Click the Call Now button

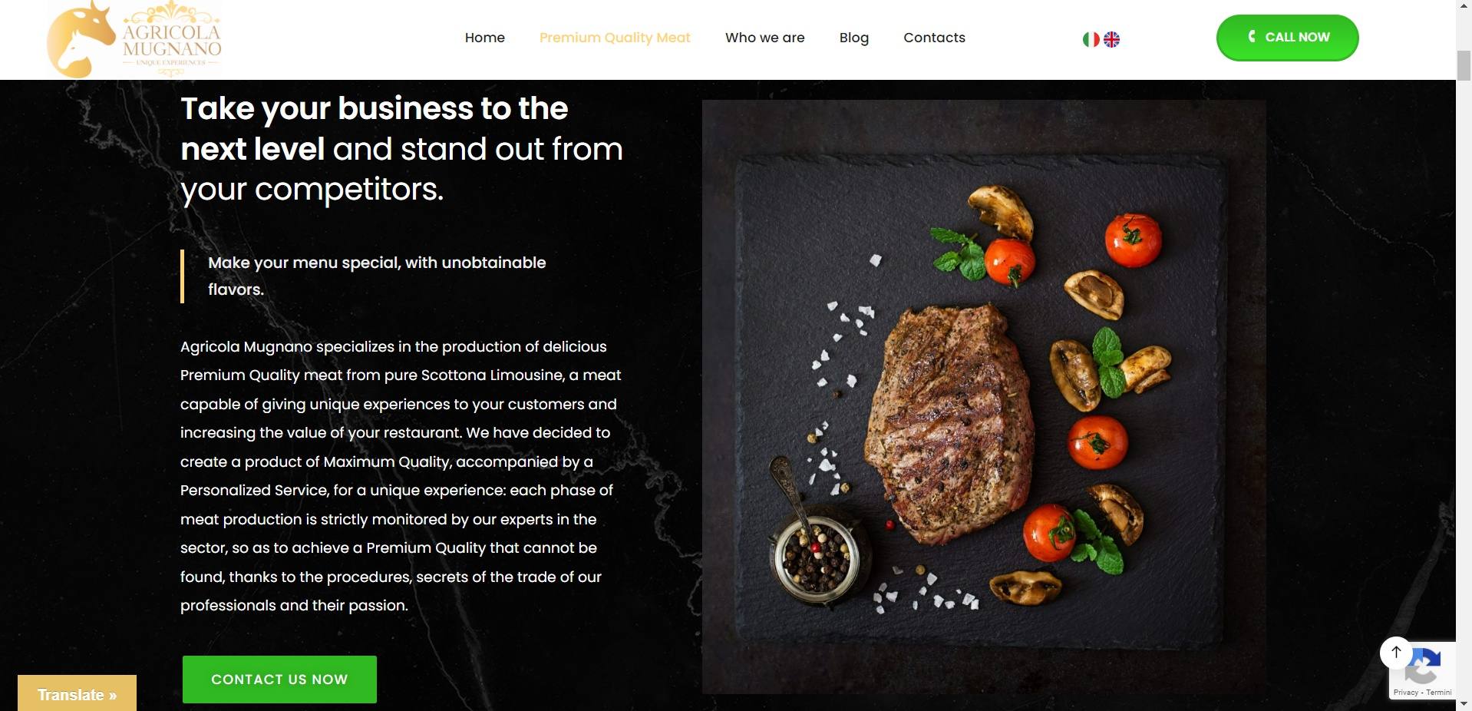(1287, 37)
